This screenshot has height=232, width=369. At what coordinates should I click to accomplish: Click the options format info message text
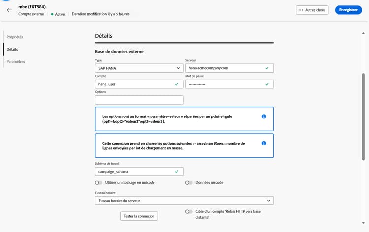tap(167, 119)
